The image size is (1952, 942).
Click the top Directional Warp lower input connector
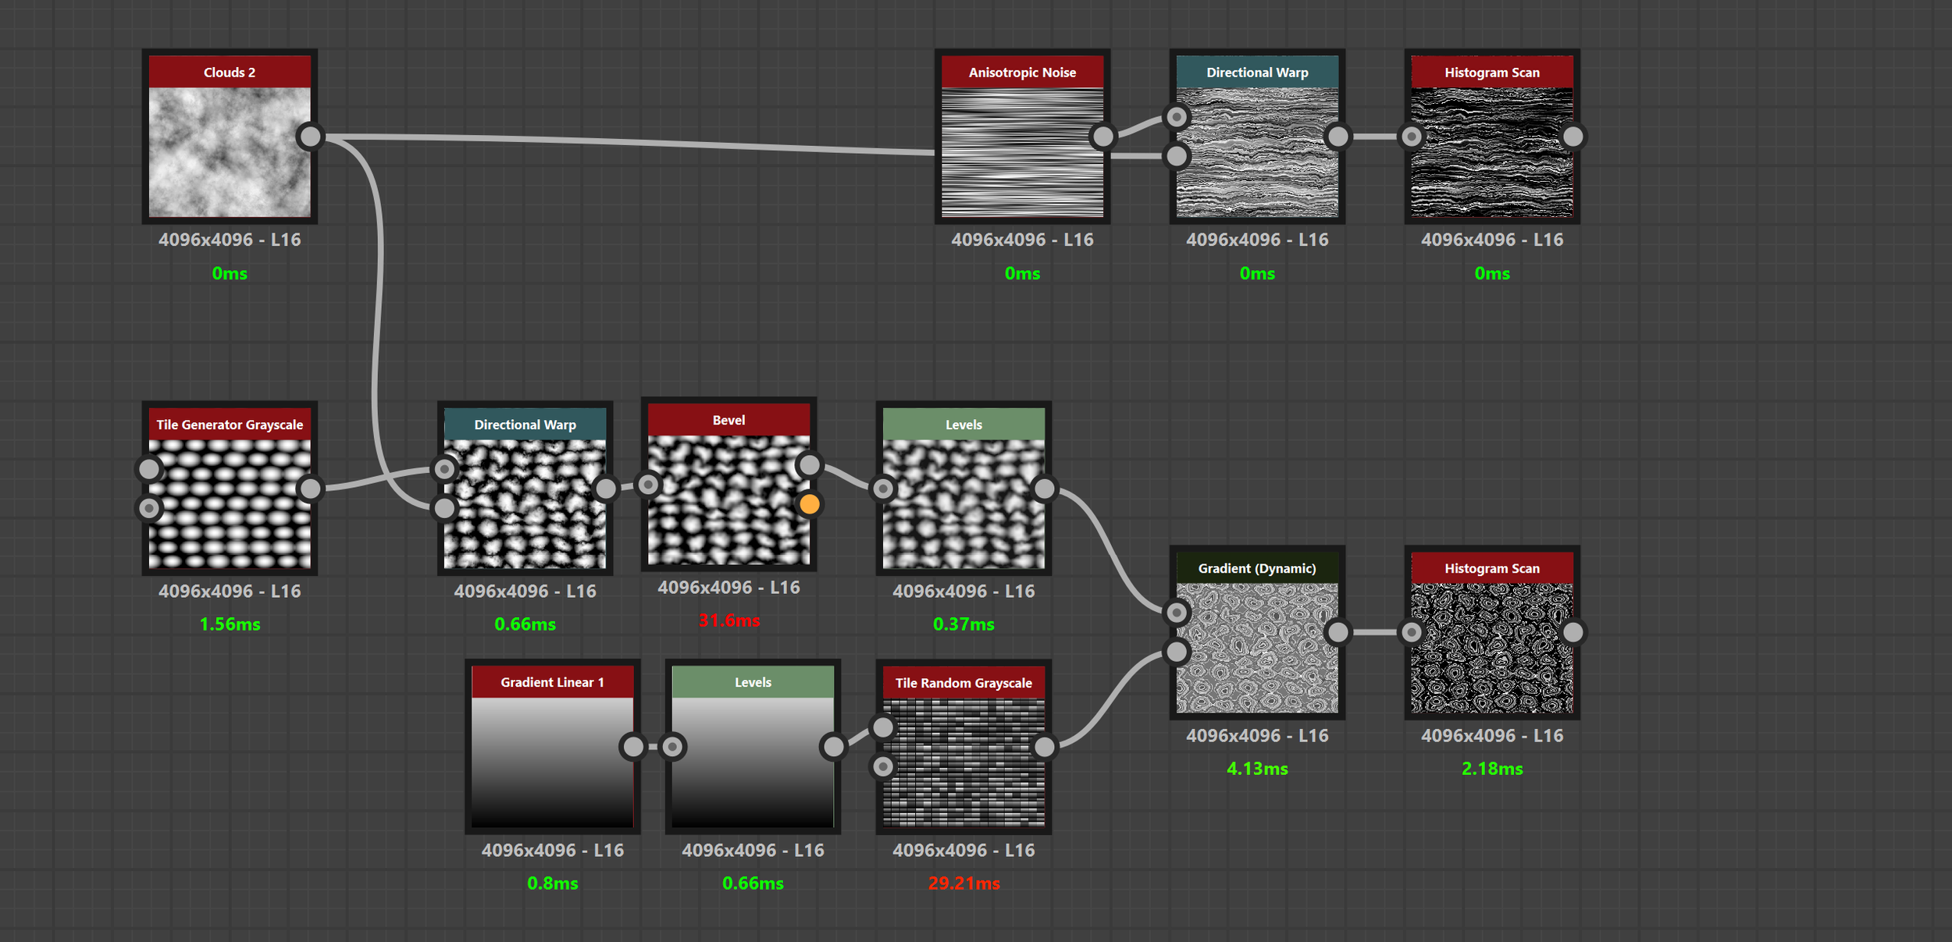1177,156
